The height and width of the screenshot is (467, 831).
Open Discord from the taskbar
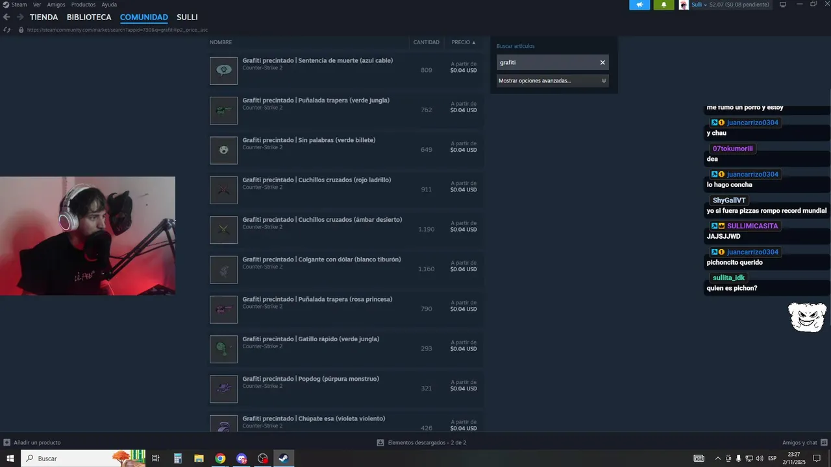[x=242, y=459]
